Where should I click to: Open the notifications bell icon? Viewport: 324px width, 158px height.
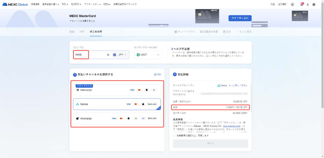tap(301, 5)
